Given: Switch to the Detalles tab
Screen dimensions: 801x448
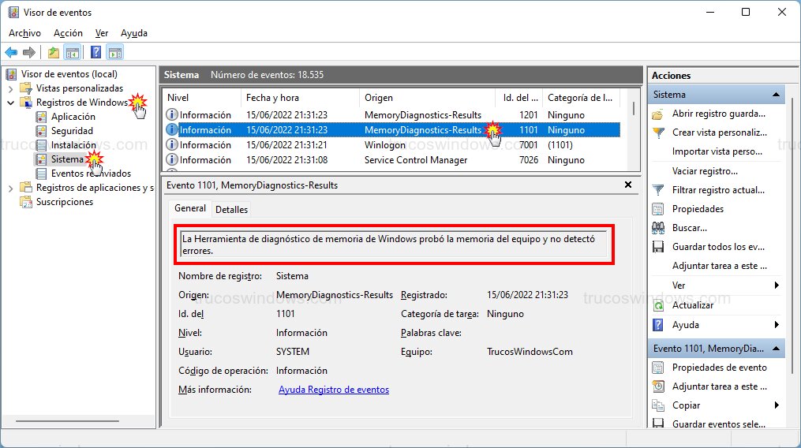Looking at the screenshot, I should 231,209.
